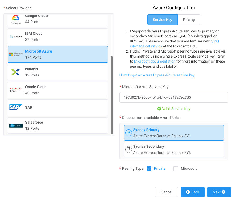235x200 pixels.
Task: Open the Service Key tab
Action: [x=163, y=20]
